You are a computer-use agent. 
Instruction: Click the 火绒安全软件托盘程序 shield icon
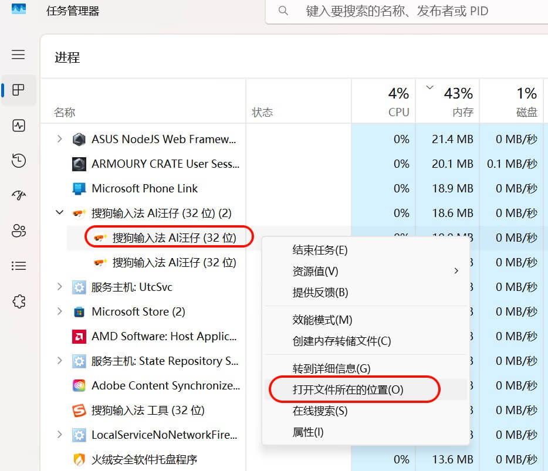79,459
